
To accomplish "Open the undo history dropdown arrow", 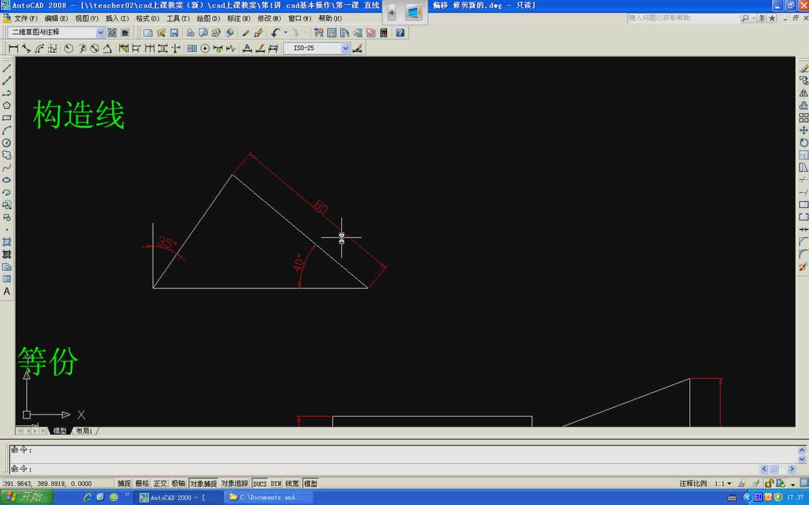I will coord(285,32).
